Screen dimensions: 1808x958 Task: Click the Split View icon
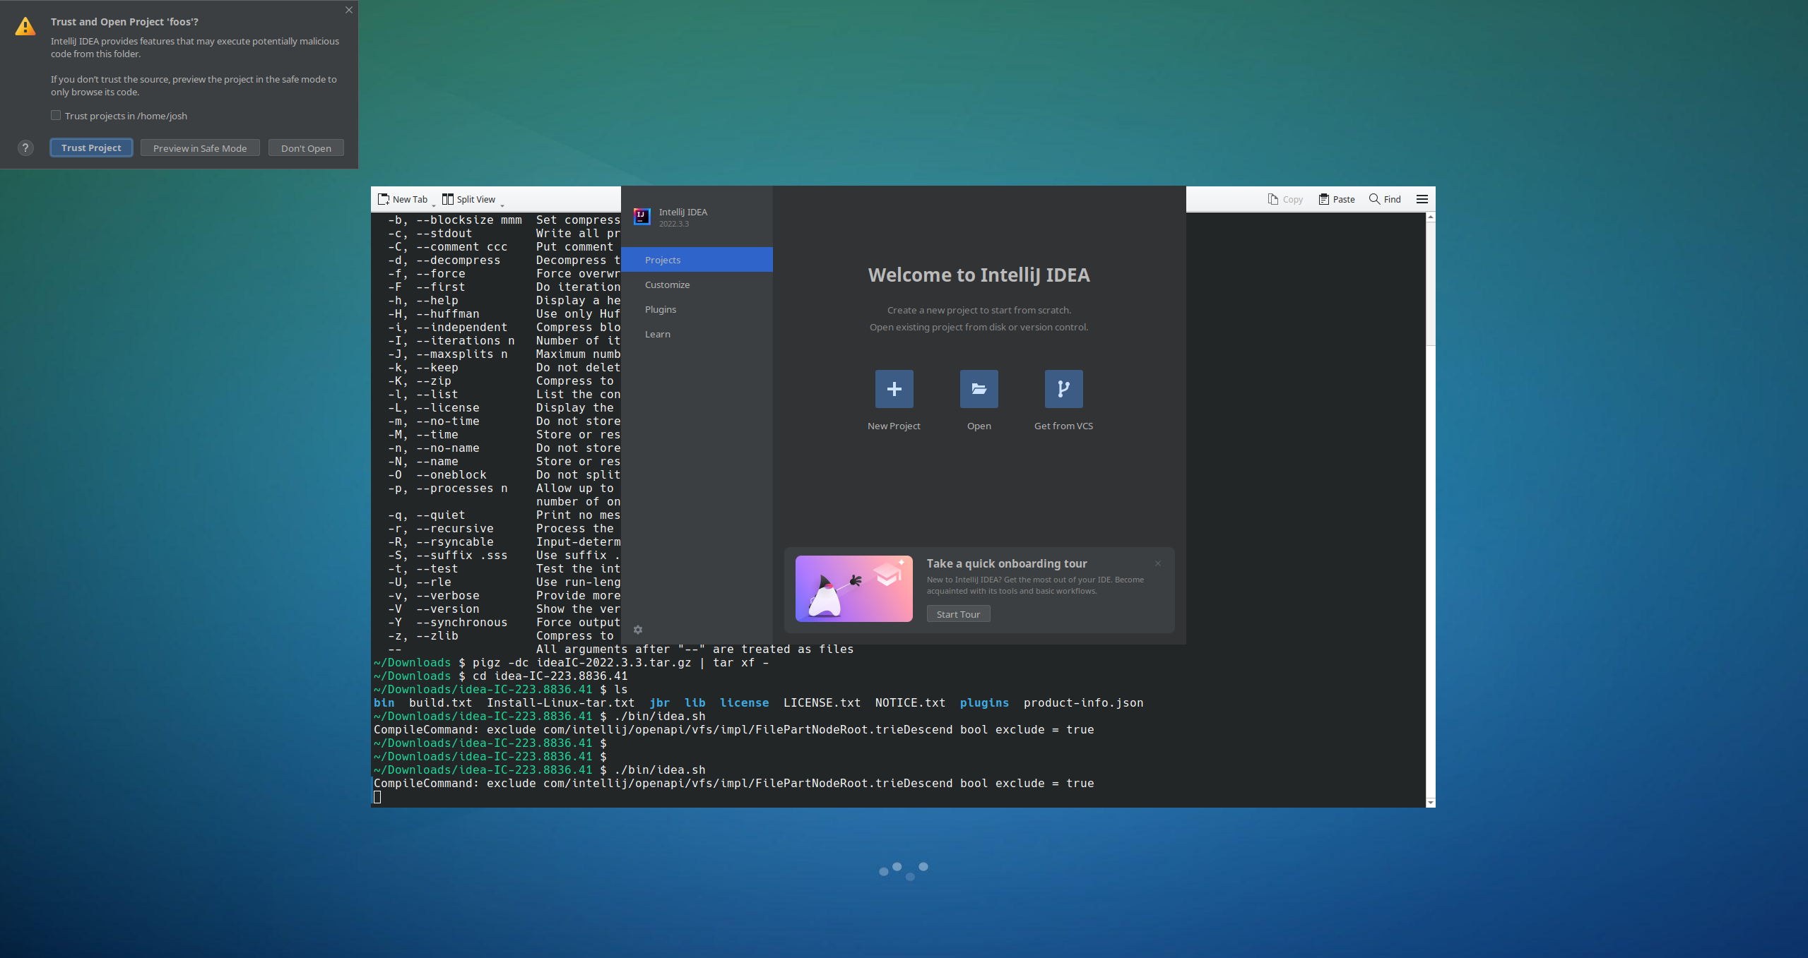(447, 198)
